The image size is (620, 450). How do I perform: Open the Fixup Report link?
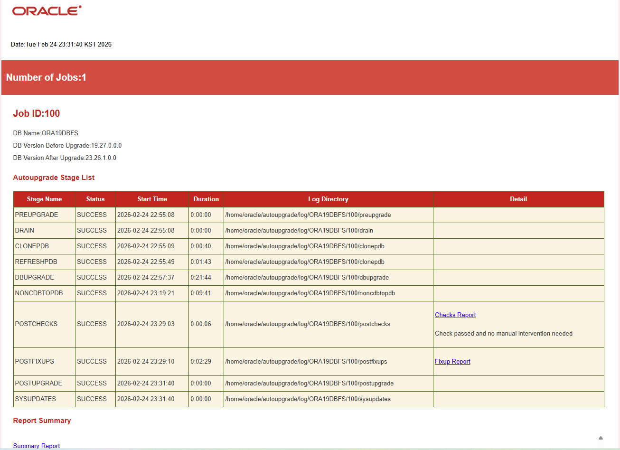(452, 362)
